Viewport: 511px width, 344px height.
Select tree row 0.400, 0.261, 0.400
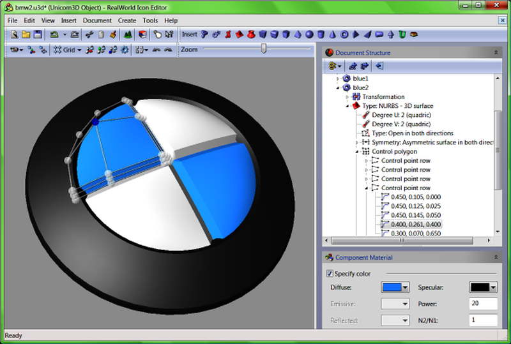[416, 225]
